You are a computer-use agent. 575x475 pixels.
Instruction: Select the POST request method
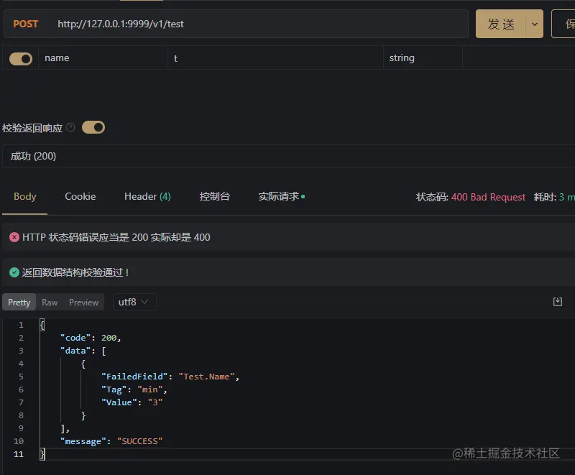tap(26, 24)
